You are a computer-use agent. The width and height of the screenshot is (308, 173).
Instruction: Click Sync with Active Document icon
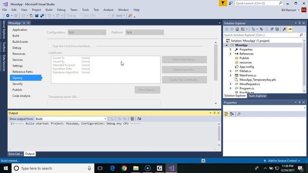click(261, 29)
